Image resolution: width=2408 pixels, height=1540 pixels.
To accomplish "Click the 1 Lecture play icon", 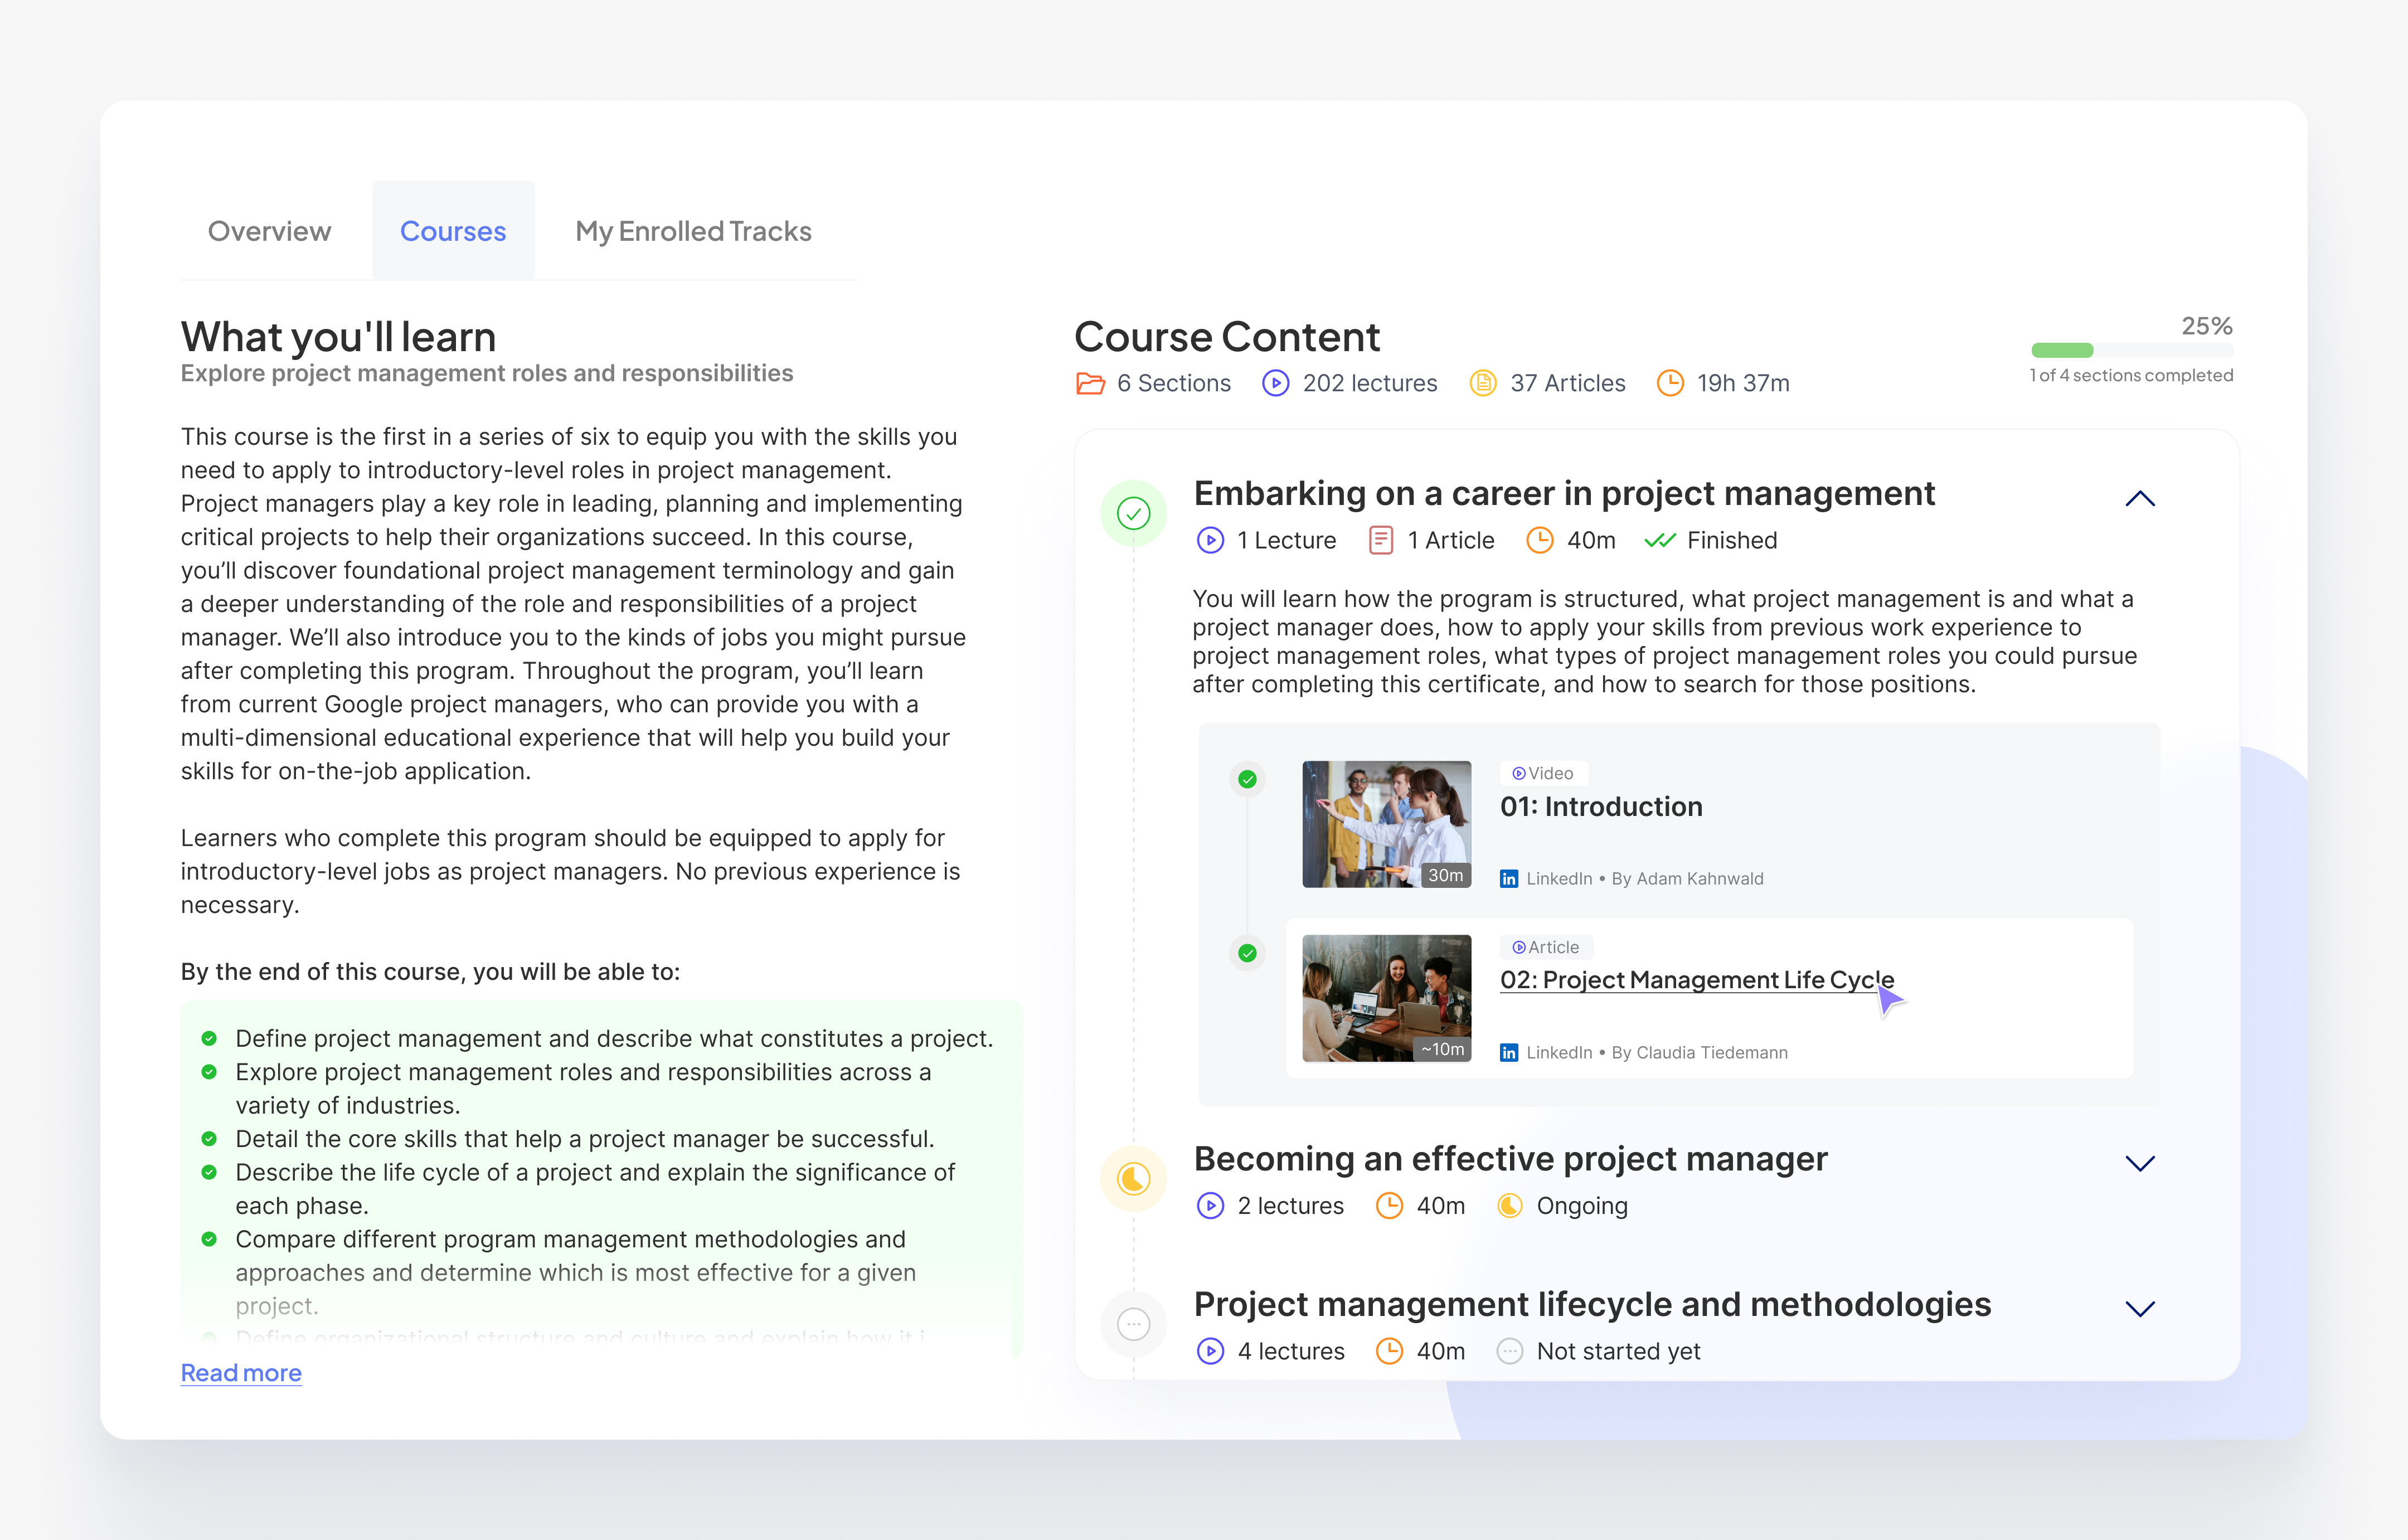I will [x=1210, y=540].
